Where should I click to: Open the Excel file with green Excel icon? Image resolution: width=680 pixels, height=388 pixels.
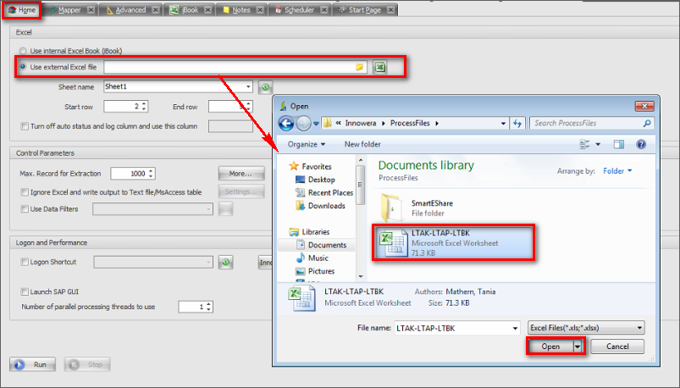380,67
